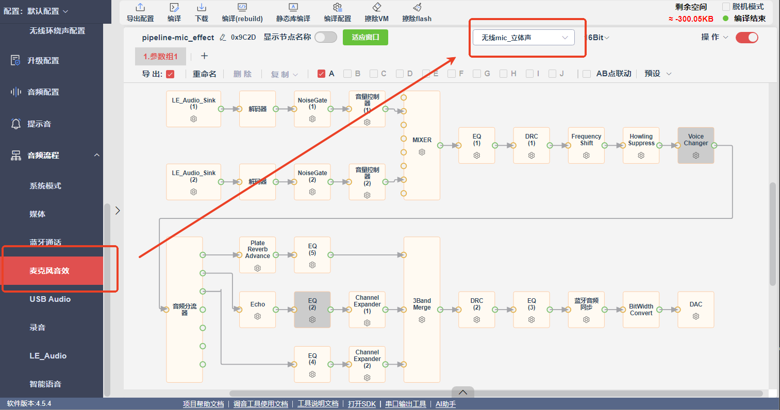Image resolution: width=780 pixels, height=410 pixels.
Task: Open gear settings of LE_Audio_Sink (1)
Action: pyautogui.click(x=194, y=119)
